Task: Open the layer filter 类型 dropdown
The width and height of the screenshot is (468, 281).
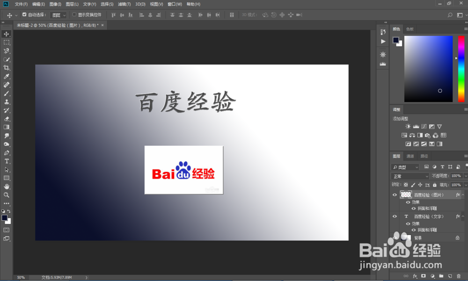Action: coord(405,167)
